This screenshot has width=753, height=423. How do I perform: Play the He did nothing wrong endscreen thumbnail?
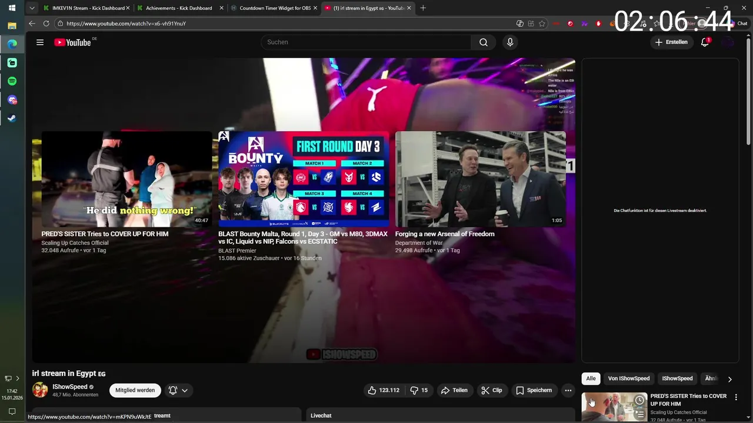[x=126, y=179]
